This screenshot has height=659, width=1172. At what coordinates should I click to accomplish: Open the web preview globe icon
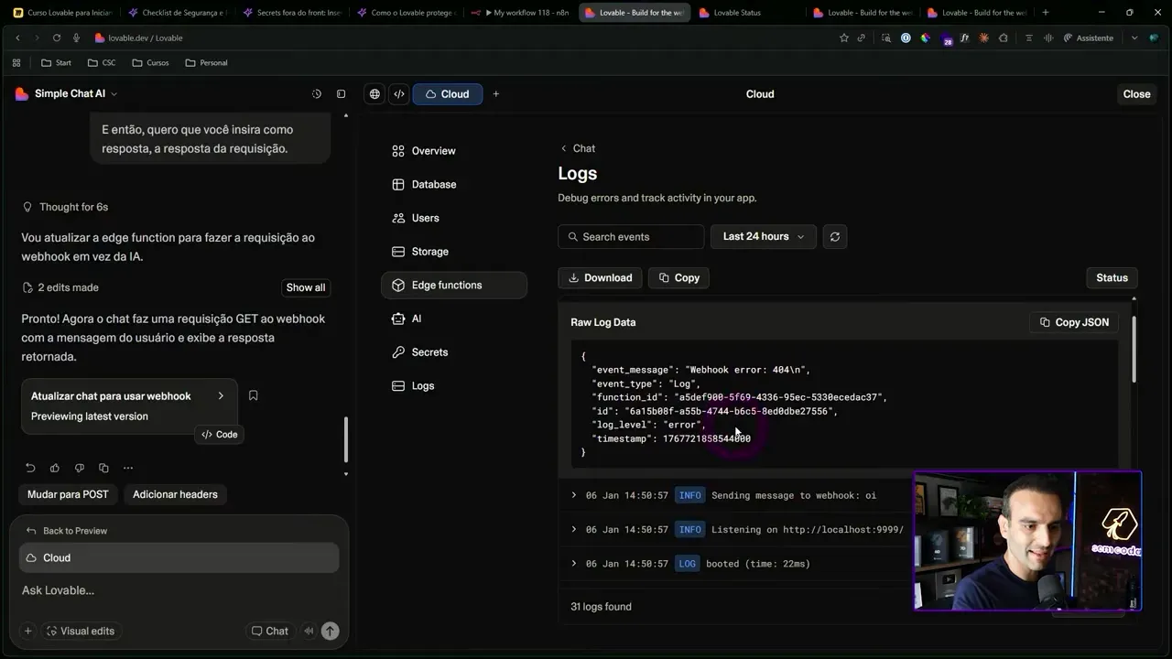click(374, 93)
